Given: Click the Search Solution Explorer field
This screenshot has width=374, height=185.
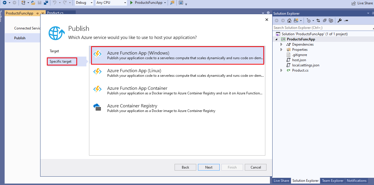Looking at the screenshot, I should (x=323, y=28).
